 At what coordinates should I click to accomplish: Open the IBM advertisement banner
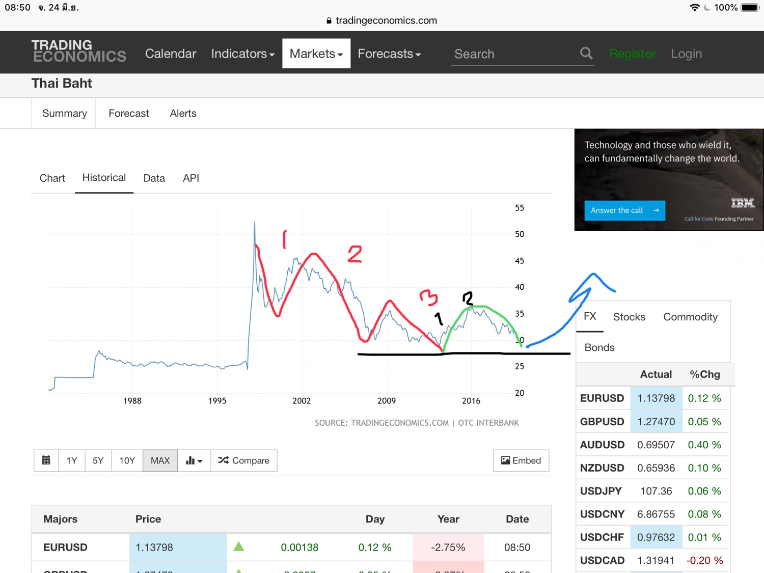[669, 179]
